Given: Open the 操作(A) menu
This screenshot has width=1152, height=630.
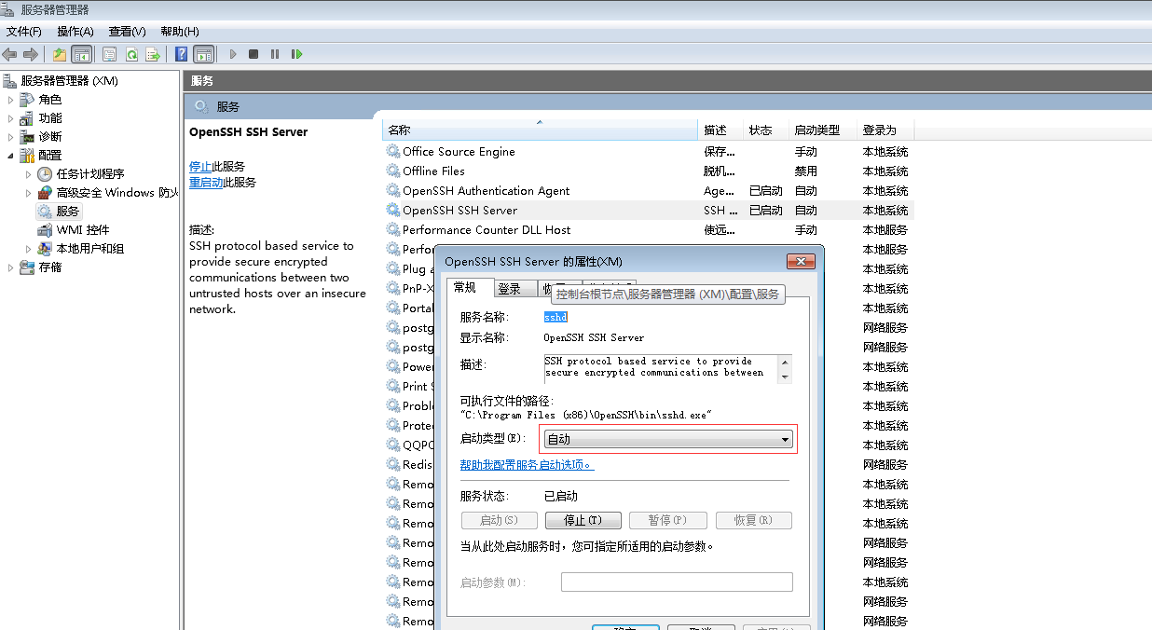Looking at the screenshot, I should pyautogui.click(x=75, y=32).
